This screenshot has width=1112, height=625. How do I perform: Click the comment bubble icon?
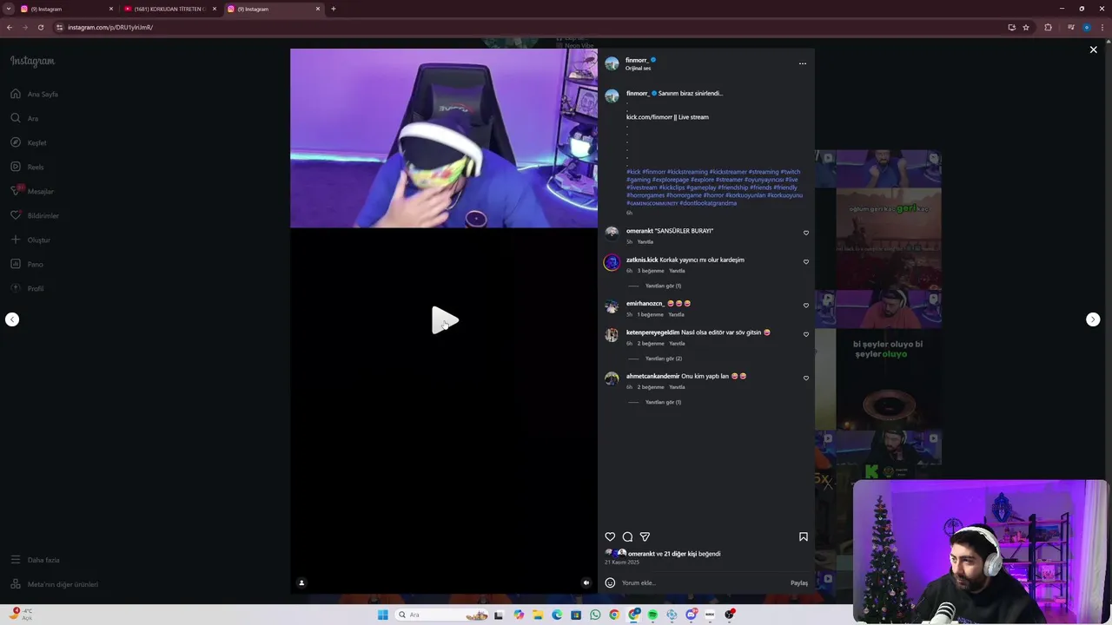[627, 536]
